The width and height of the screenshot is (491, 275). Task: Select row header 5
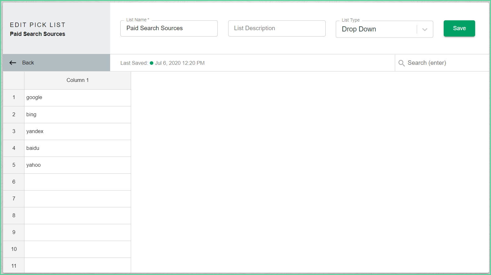[x=14, y=165]
